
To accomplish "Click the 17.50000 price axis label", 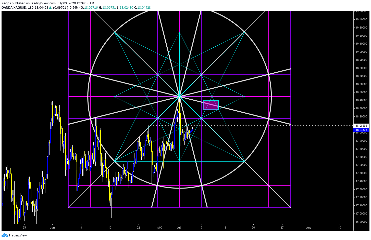I will (x=362, y=173).
